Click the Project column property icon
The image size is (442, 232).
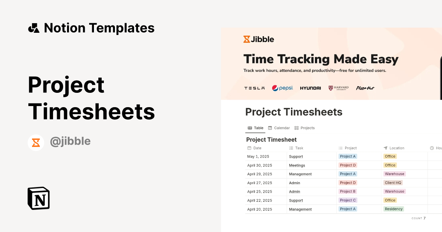341,148
